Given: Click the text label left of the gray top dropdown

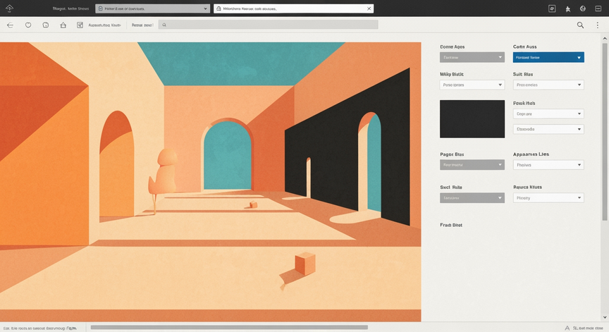Looking at the screenshot, I should 70,8.
